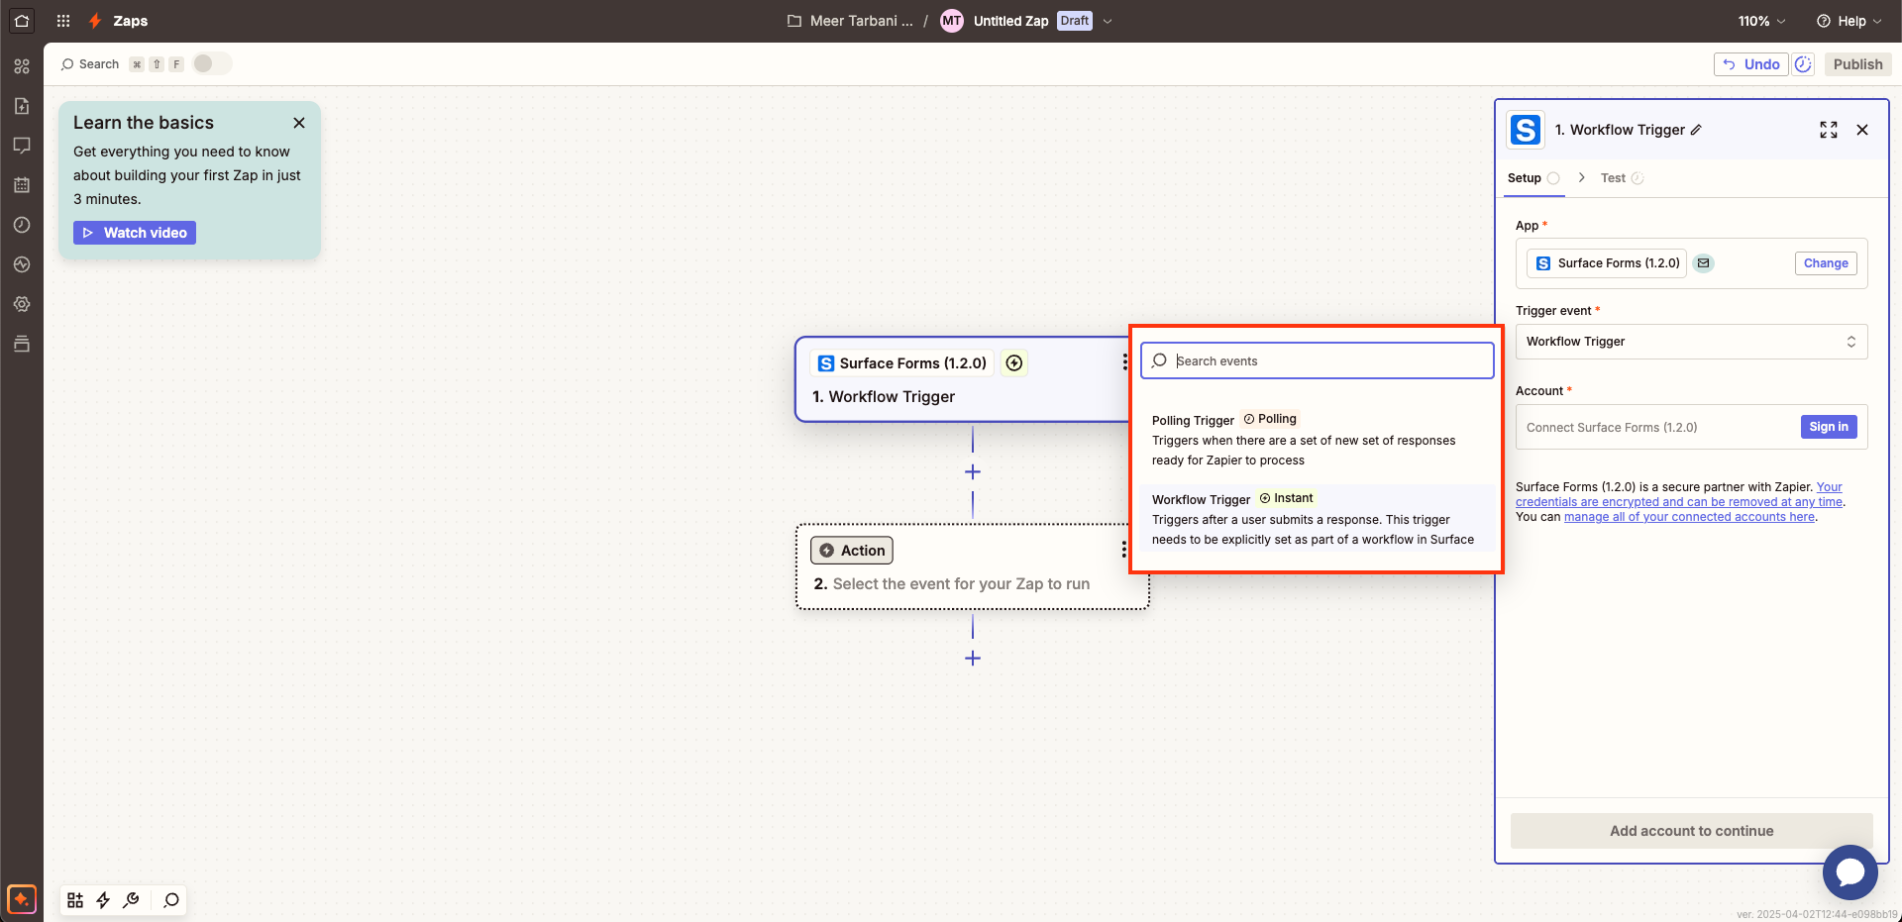Click the plus to add step after Action
This screenshot has width=1902, height=922.
point(973,659)
